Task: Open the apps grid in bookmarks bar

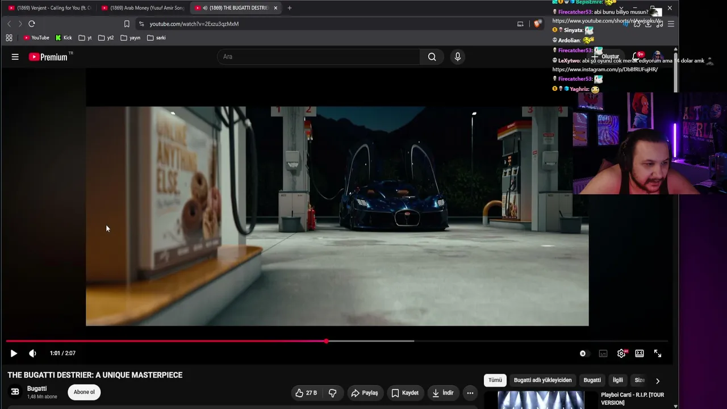Action: click(x=9, y=38)
